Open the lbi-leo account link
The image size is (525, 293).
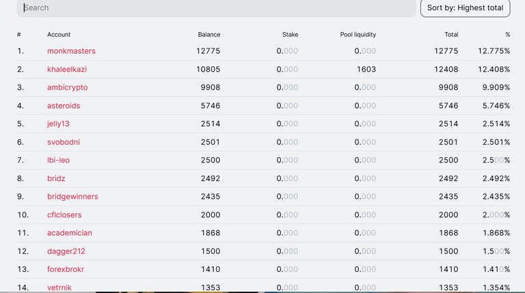58,161
